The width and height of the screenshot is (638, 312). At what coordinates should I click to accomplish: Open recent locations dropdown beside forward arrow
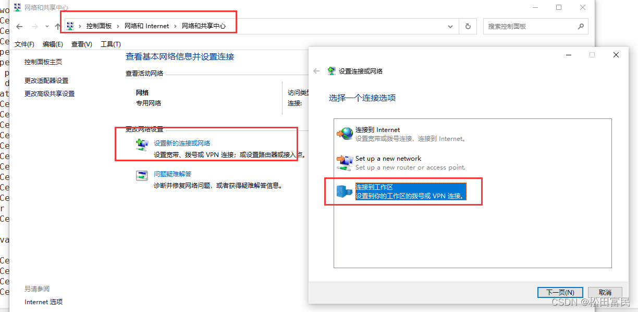[x=47, y=27]
